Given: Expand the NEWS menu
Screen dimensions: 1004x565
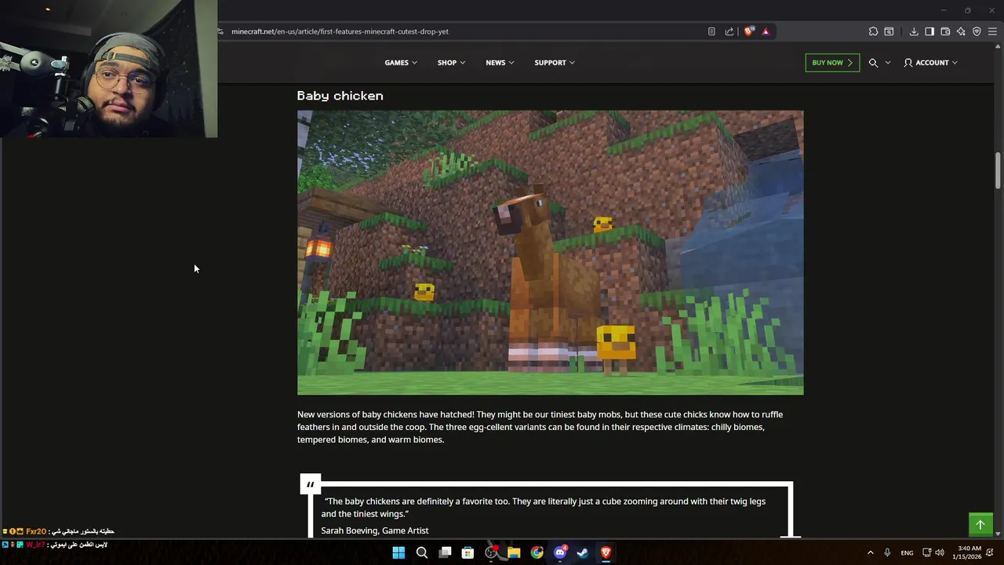Looking at the screenshot, I should (x=500, y=63).
